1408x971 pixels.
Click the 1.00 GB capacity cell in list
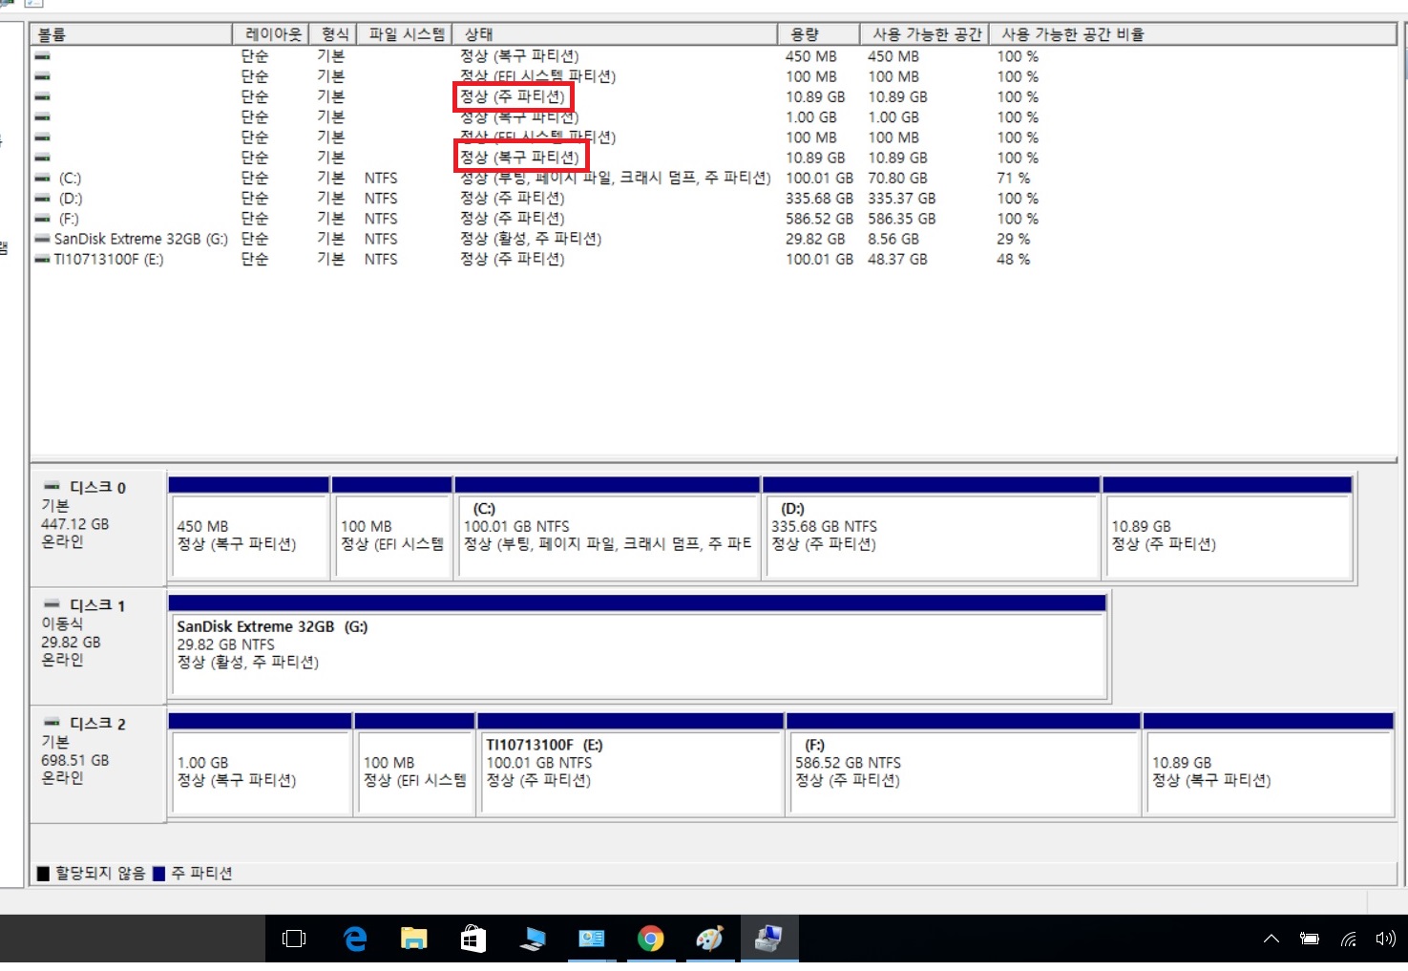811,117
